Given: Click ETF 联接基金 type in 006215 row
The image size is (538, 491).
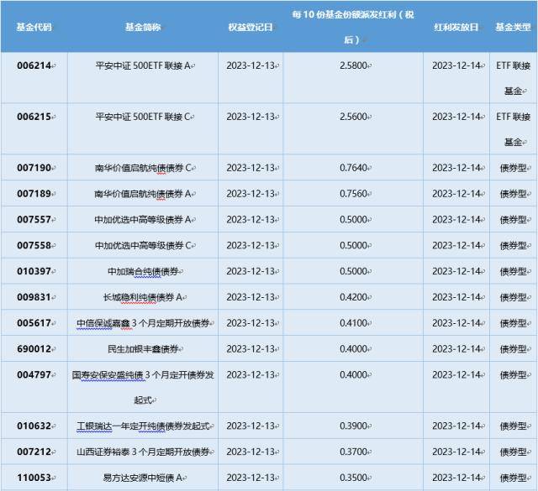Looking at the screenshot, I should click(x=514, y=129).
